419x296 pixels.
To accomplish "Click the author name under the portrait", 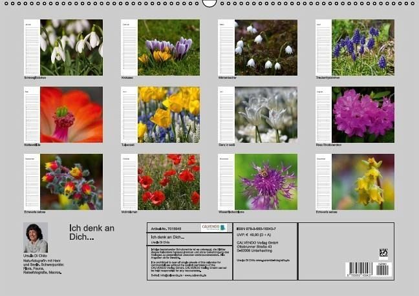I will [35, 256].
